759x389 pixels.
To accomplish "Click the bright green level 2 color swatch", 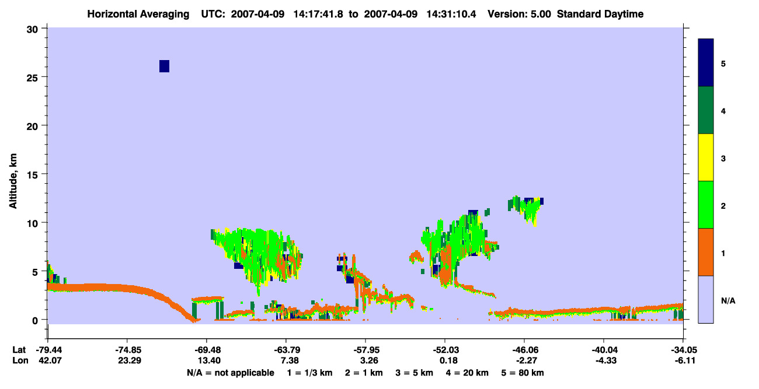I will point(706,205).
